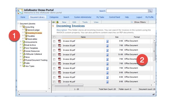Click the Human Resources folder icon
Viewport: 169px width, 105px height.
click(23, 51)
